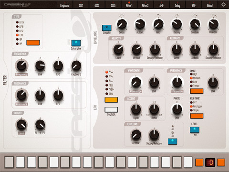Click yellow LFO waveform selector button
This screenshot has width=229, height=172.
(x=111, y=100)
